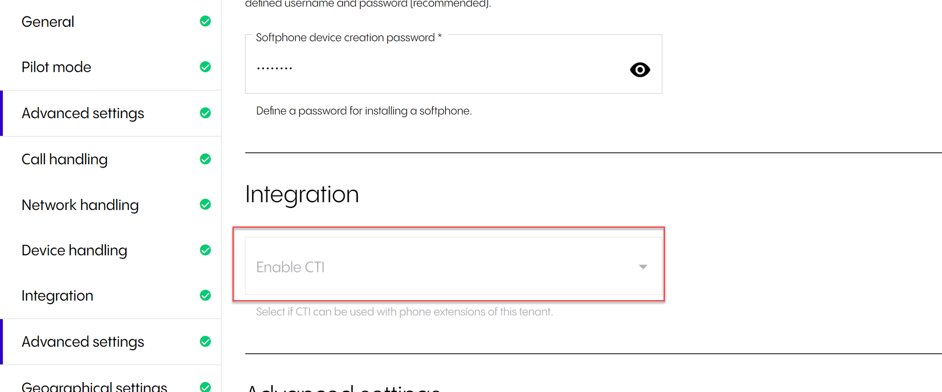The height and width of the screenshot is (392, 942).
Task: Click green checkmark next to General
Action: pyautogui.click(x=205, y=21)
